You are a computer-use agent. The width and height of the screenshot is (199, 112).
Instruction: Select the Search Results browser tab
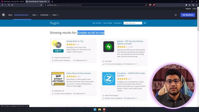pyautogui.click(x=37, y=2)
